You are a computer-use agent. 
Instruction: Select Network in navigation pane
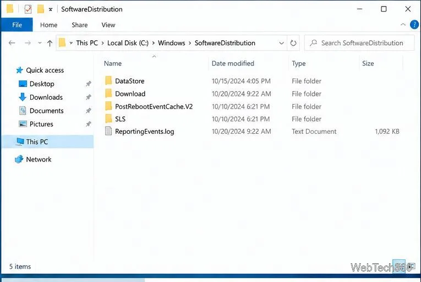coord(39,159)
